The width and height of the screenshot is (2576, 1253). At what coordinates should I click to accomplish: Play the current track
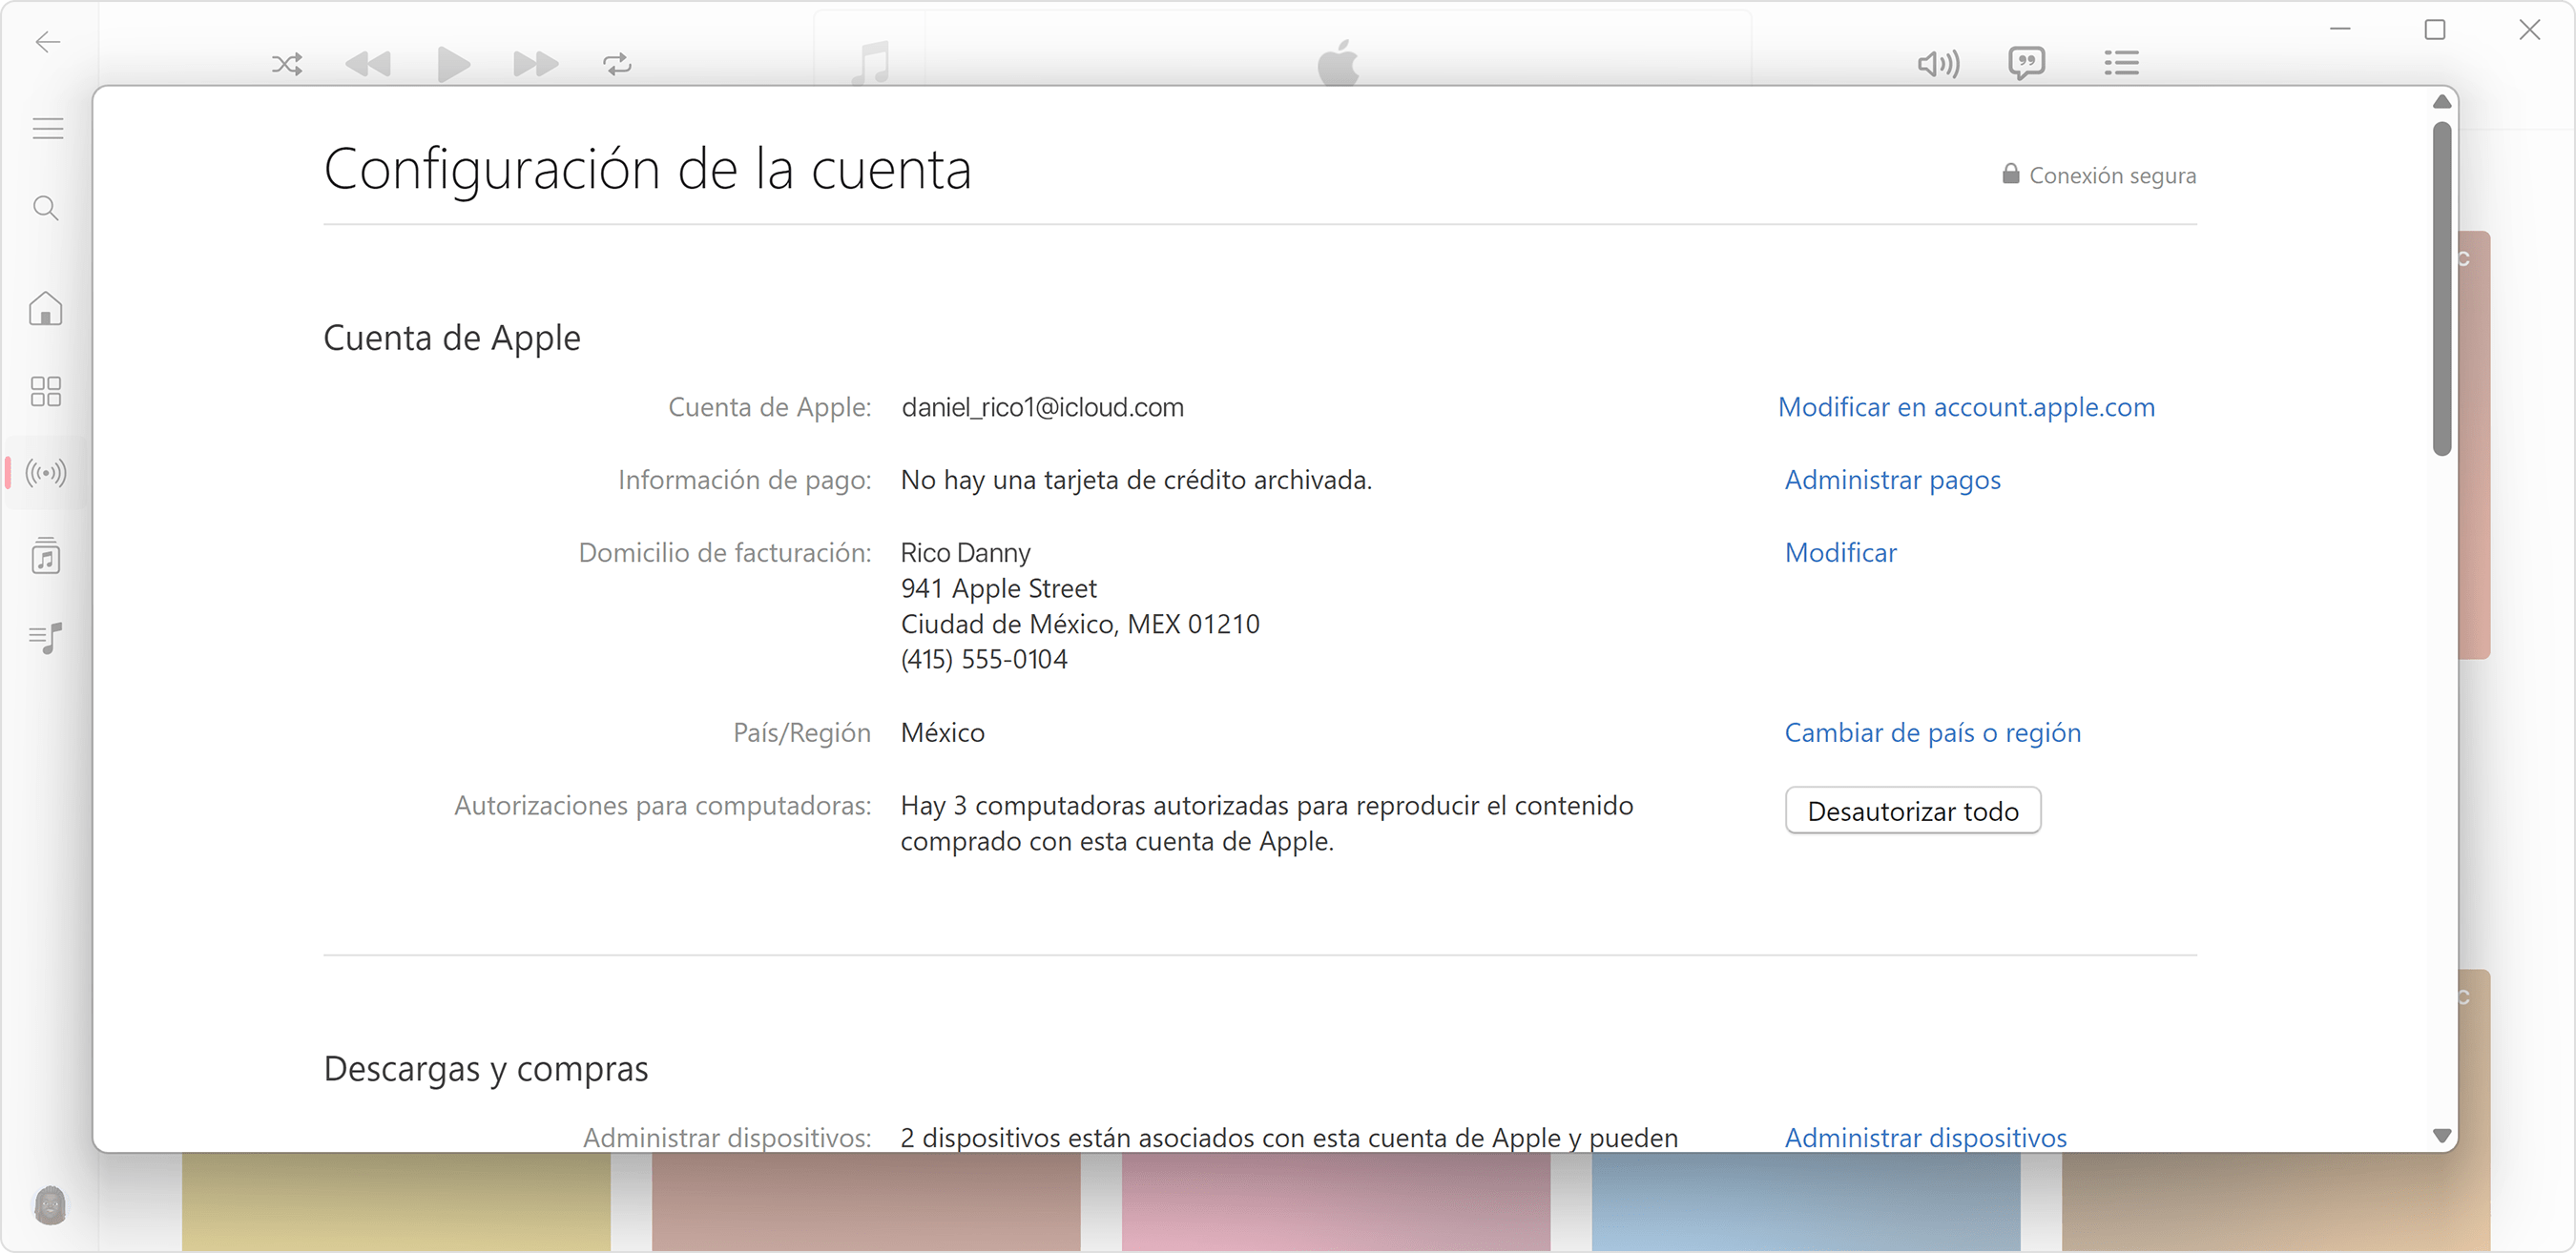coord(454,65)
